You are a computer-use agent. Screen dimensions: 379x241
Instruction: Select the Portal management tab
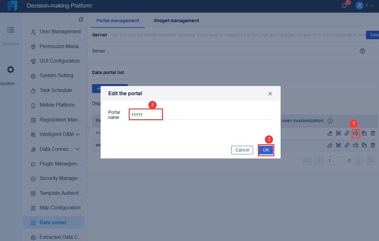[118, 20]
